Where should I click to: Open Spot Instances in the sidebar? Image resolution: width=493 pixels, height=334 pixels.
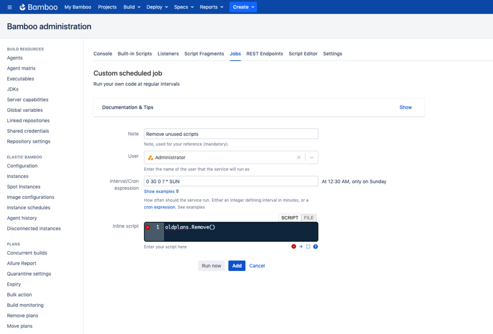[x=24, y=187]
